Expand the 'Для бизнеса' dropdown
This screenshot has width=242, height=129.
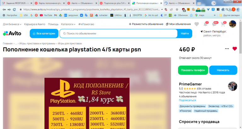pos(12,24)
